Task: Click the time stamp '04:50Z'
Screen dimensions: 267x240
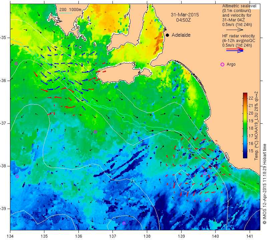Action: tap(183, 20)
